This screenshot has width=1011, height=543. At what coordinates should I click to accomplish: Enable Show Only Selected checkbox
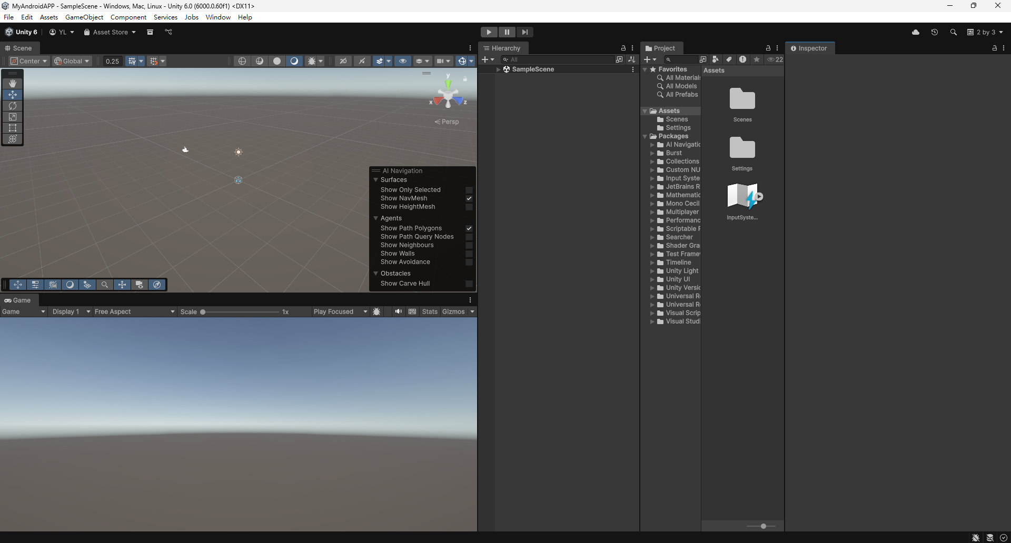(x=469, y=190)
